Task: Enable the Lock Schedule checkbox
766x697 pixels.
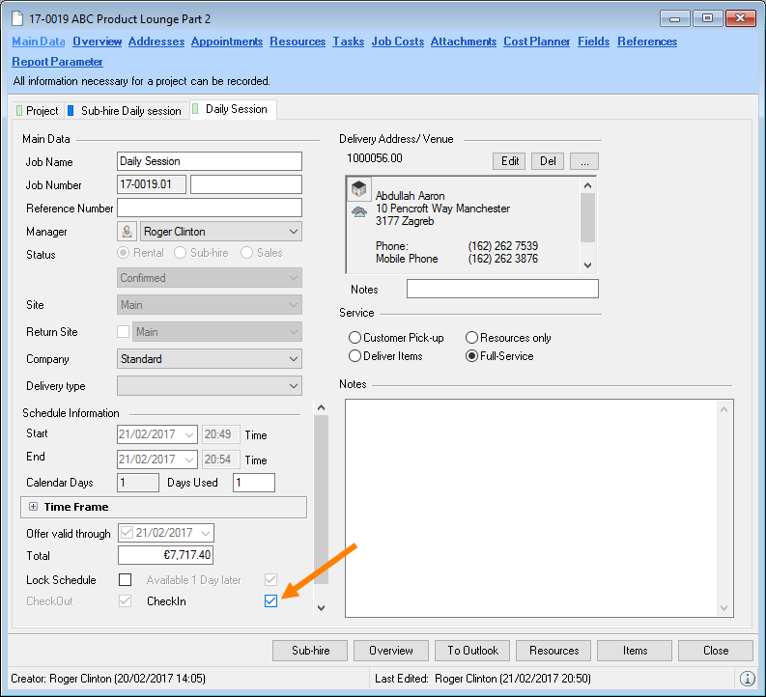Action: (125, 580)
